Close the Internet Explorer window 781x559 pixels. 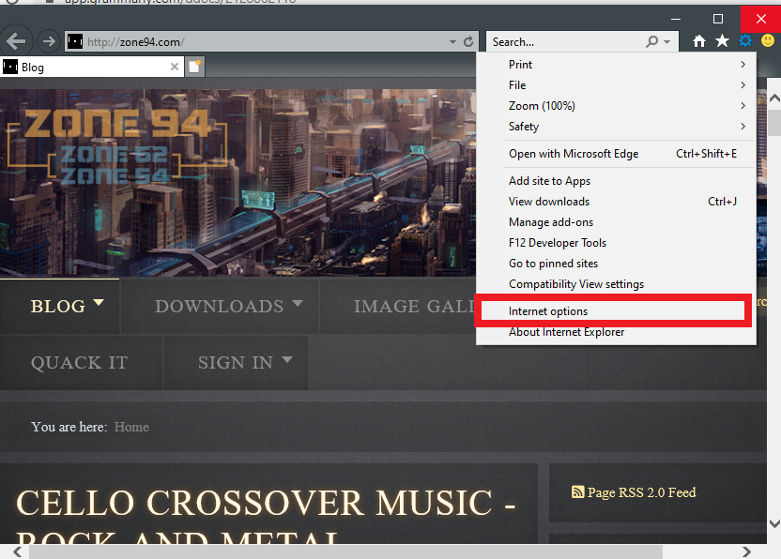[x=760, y=19]
